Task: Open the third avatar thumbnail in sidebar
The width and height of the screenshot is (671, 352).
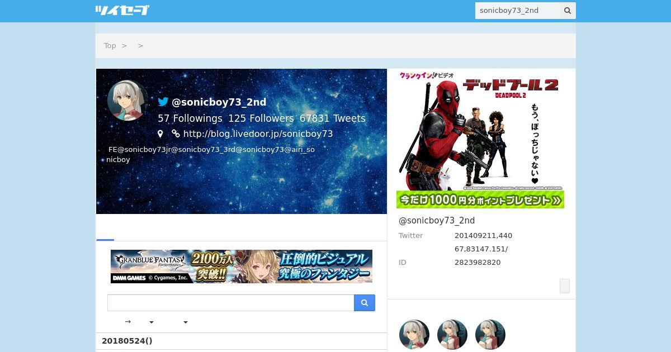Action: click(x=490, y=335)
